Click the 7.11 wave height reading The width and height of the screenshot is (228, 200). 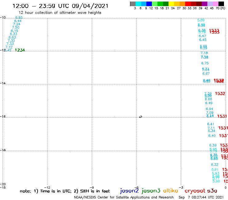coord(211,128)
